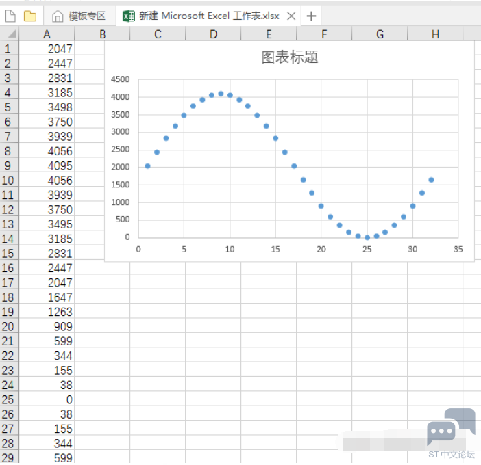This screenshot has height=465, width=481.
Task: Click cell containing 4056 in row 10
Action: (47, 180)
